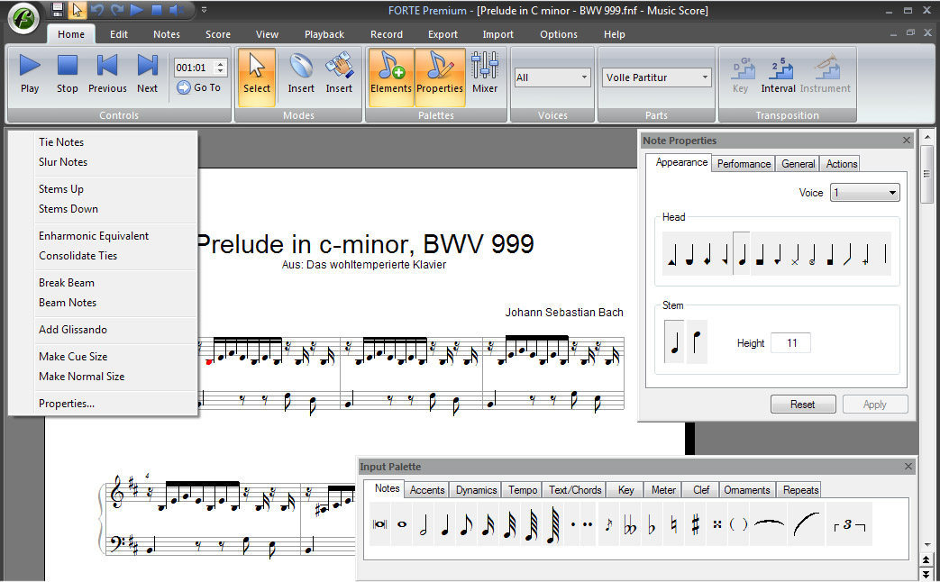This screenshot has width=940, height=582.
Task: Choose Beam Notes from the context menu
Action: (68, 303)
